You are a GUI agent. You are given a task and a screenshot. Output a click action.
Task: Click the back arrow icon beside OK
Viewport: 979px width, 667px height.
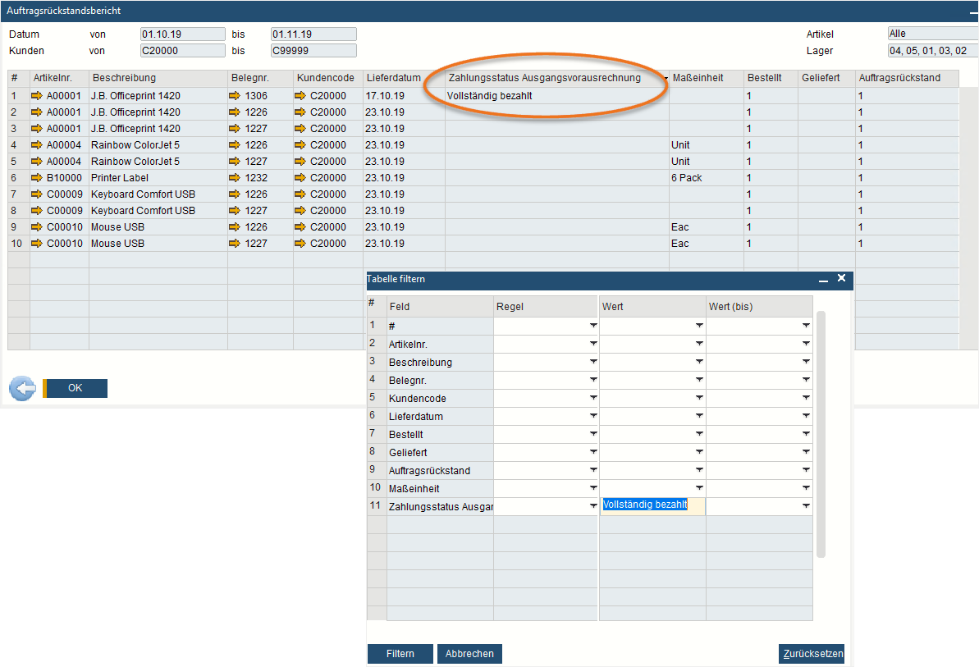[22, 388]
